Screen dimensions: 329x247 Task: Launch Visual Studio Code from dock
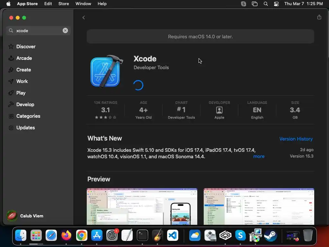[x=173, y=235]
